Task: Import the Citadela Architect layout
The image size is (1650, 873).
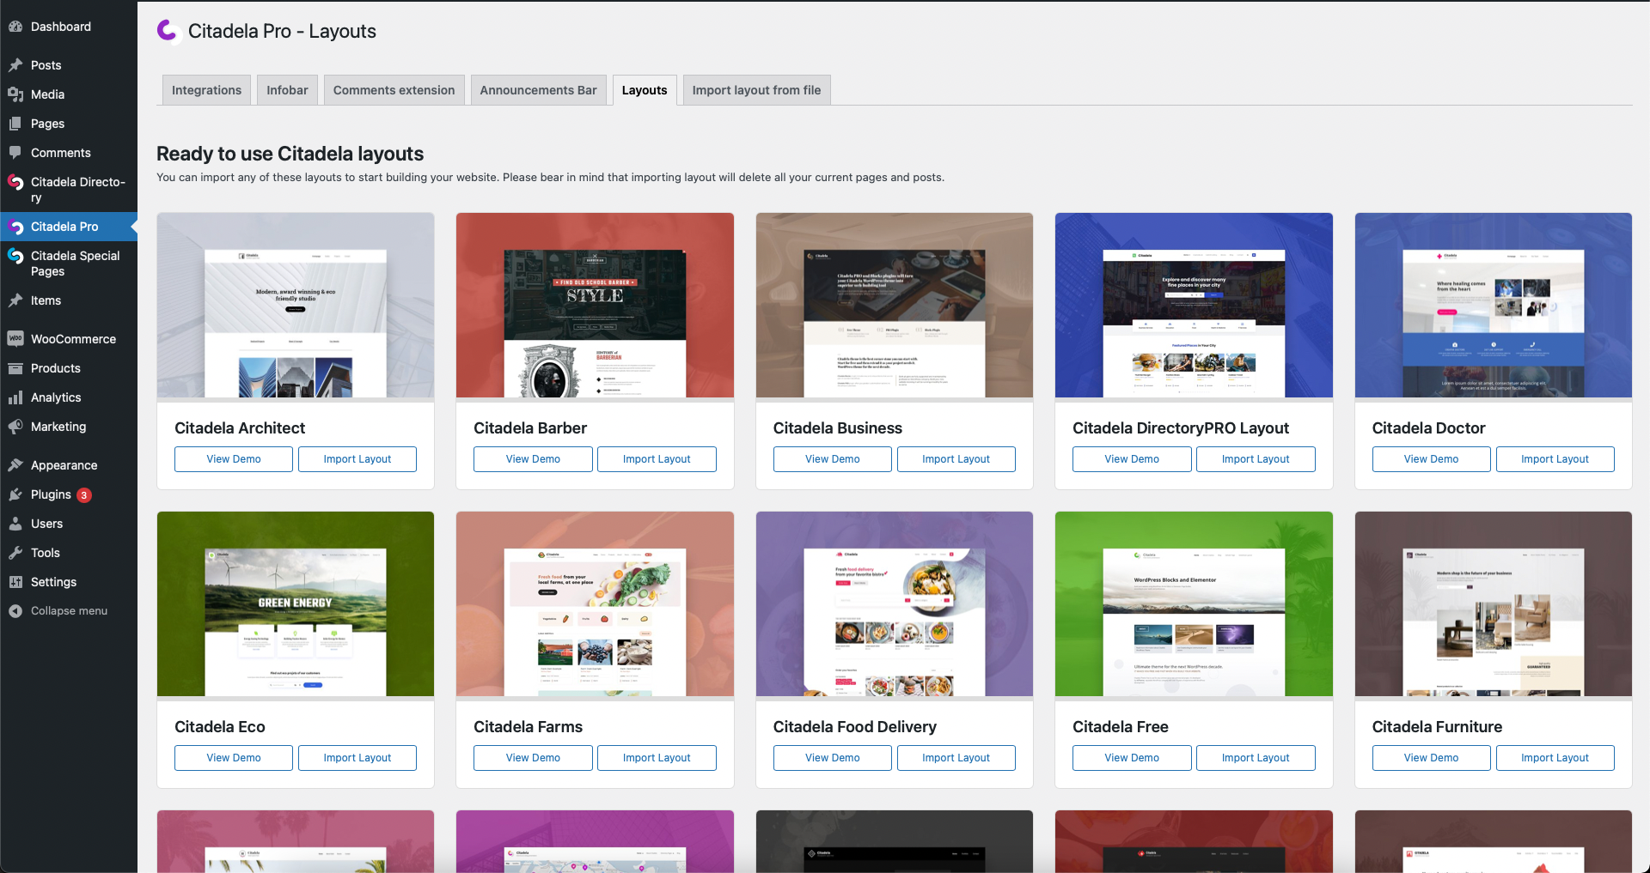Action: click(357, 459)
